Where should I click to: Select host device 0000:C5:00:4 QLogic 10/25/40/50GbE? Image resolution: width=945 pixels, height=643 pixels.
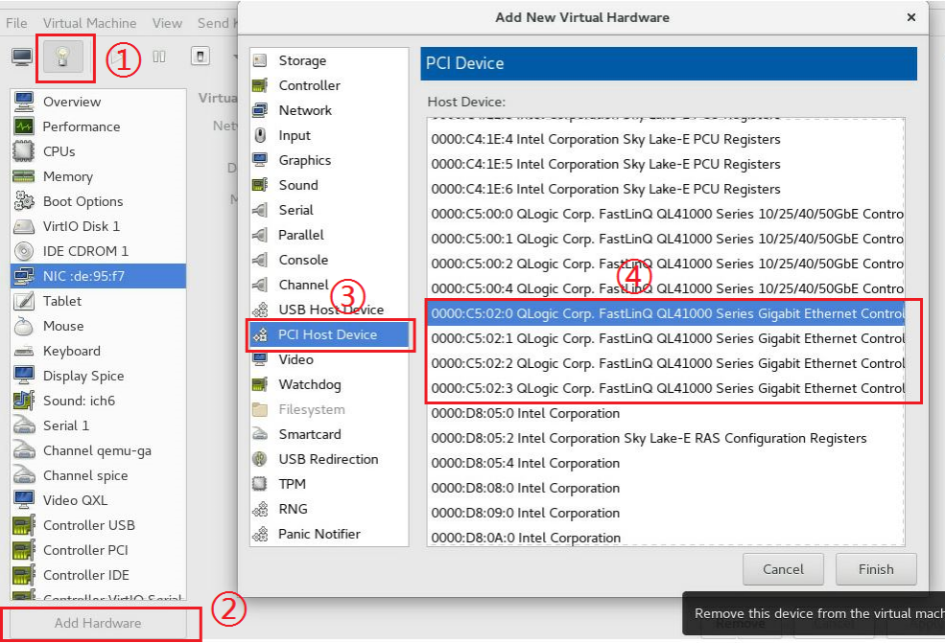(x=666, y=289)
